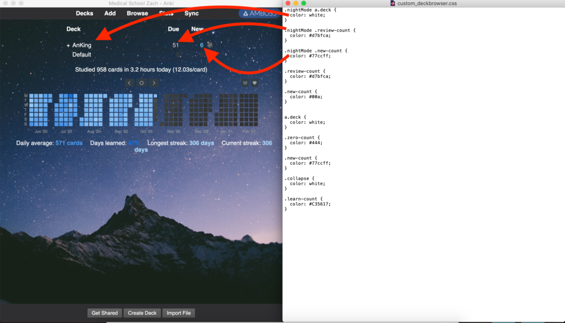Viewport: 565px width, 323px height.
Task: Click the Import File button
Action: tap(178, 313)
